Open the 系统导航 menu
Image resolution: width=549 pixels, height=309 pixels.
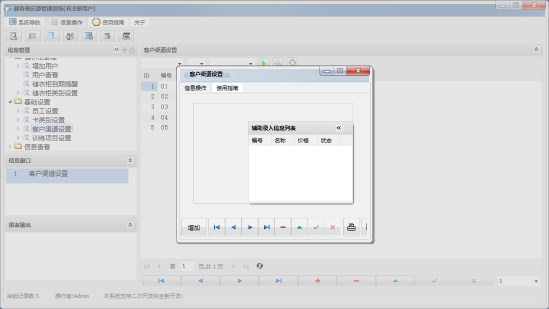click(24, 22)
